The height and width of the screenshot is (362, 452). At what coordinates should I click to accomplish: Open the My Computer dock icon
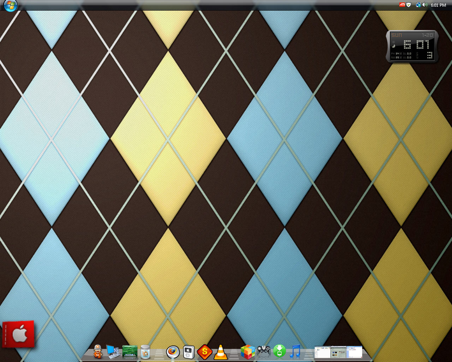pos(113,352)
